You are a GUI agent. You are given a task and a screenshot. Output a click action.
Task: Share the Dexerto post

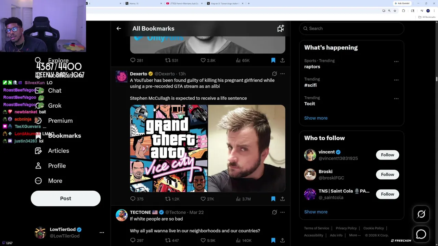(282, 199)
